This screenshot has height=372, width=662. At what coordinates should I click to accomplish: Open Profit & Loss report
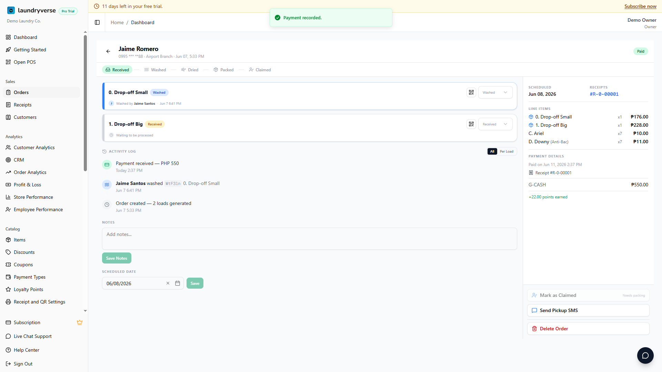pos(41,185)
